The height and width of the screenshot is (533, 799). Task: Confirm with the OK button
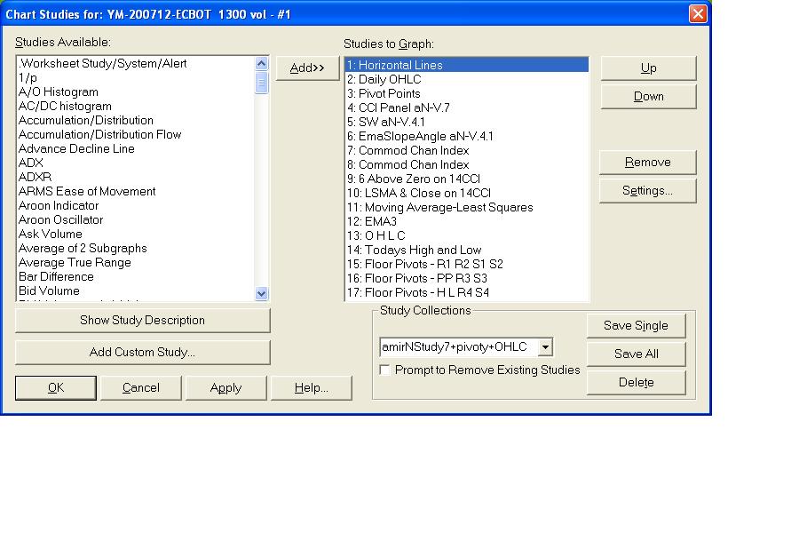55,388
